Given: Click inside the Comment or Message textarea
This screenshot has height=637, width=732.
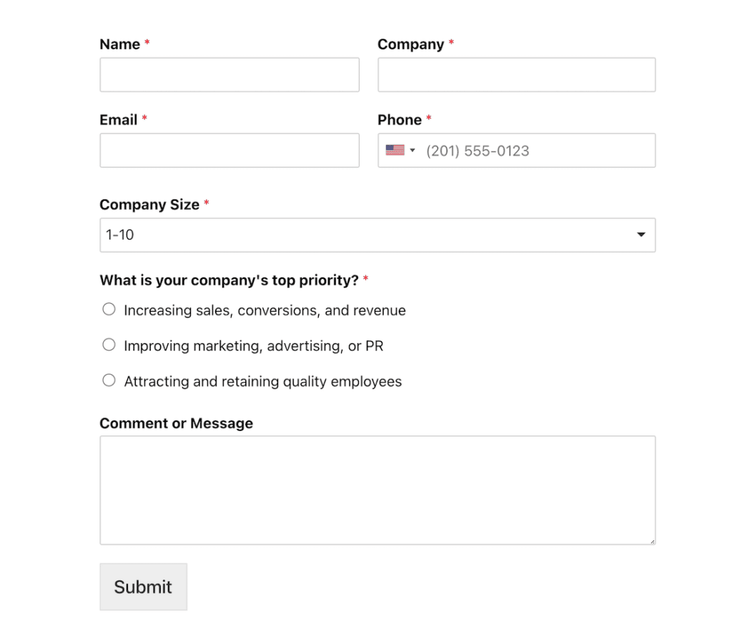Looking at the screenshot, I should click(377, 490).
